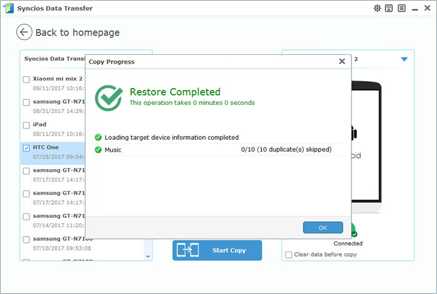437x294 pixels.
Task: Click the Loading target device status icon
Action: pos(98,137)
